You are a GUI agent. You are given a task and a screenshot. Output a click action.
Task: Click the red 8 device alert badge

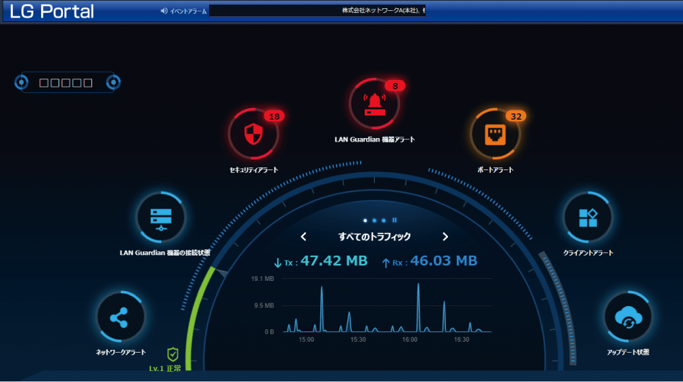[395, 86]
